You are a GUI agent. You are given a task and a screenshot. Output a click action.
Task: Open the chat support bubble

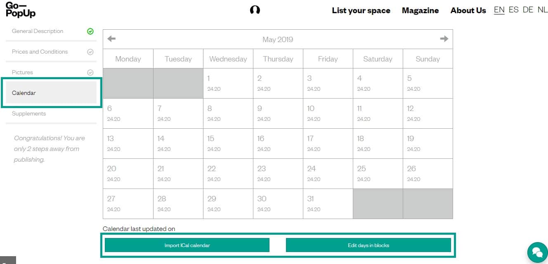pyautogui.click(x=537, y=252)
